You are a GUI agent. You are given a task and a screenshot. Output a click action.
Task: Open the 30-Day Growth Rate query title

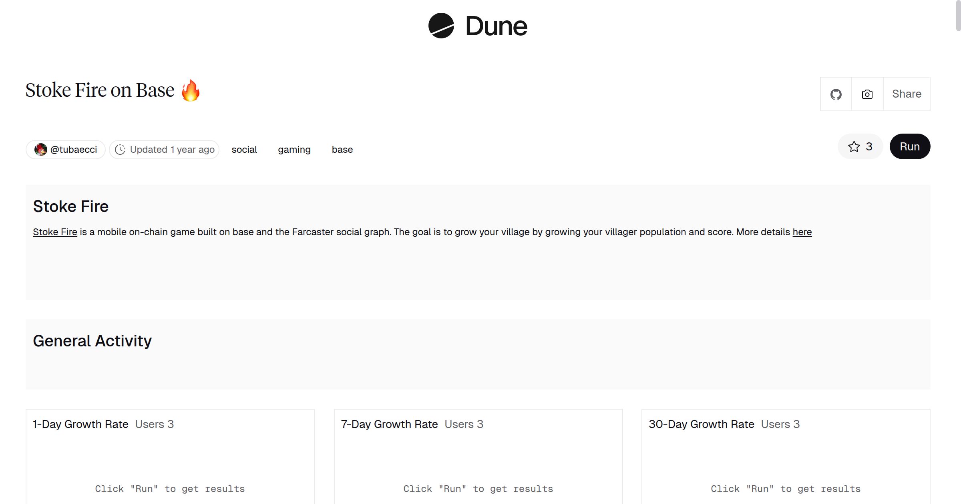(701, 424)
